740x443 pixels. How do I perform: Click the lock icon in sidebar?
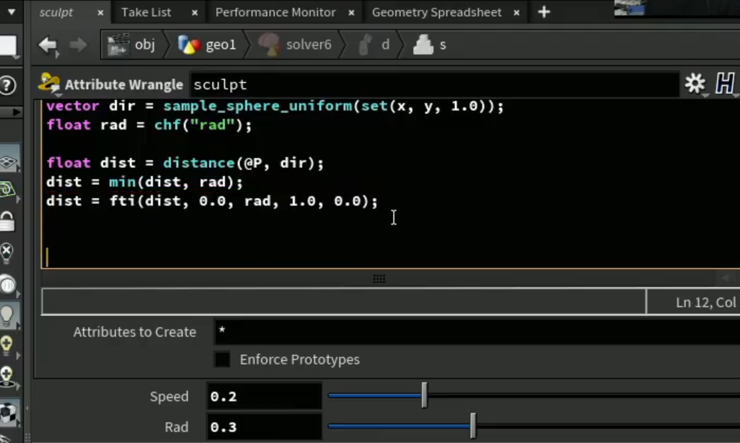(7, 222)
